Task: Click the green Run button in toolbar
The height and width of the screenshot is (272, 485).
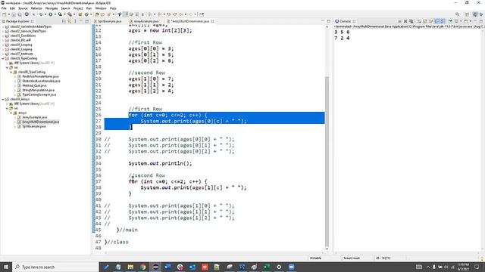Action: (x=51, y=14)
